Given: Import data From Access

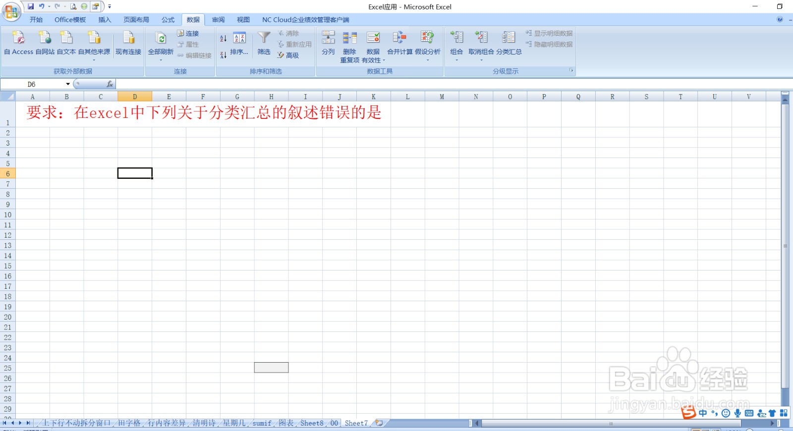Looking at the screenshot, I should pos(18,43).
